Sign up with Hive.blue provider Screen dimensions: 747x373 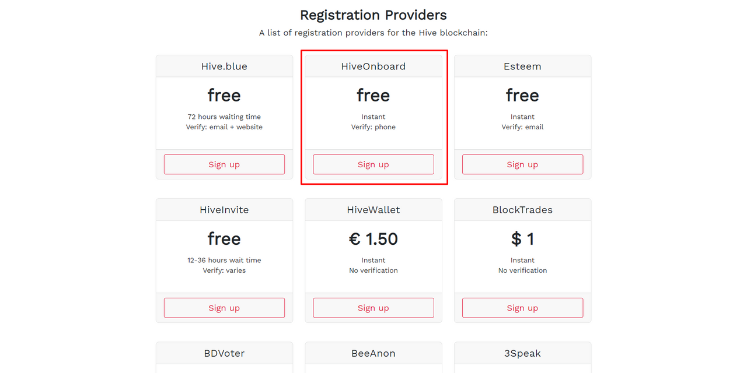coord(224,164)
